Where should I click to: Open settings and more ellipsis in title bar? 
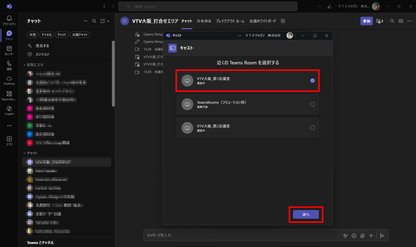pyautogui.click(x=319, y=6)
